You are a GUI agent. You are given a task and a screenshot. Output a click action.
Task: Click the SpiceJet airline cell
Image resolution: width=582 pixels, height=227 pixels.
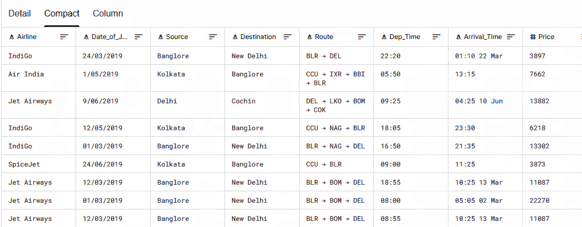point(24,164)
